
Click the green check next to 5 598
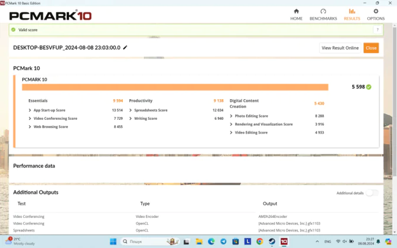369,87
